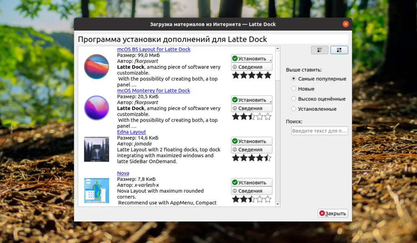Viewport: 417px width, 243px height.
Task: Select the Самые популярные radio button
Action: (293, 79)
